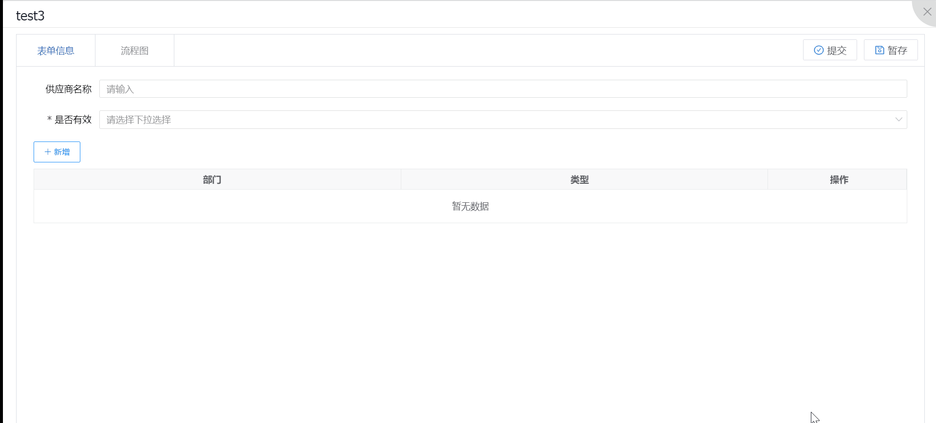
Task: Click the 类型 column header
Action: pyautogui.click(x=580, y=180)
